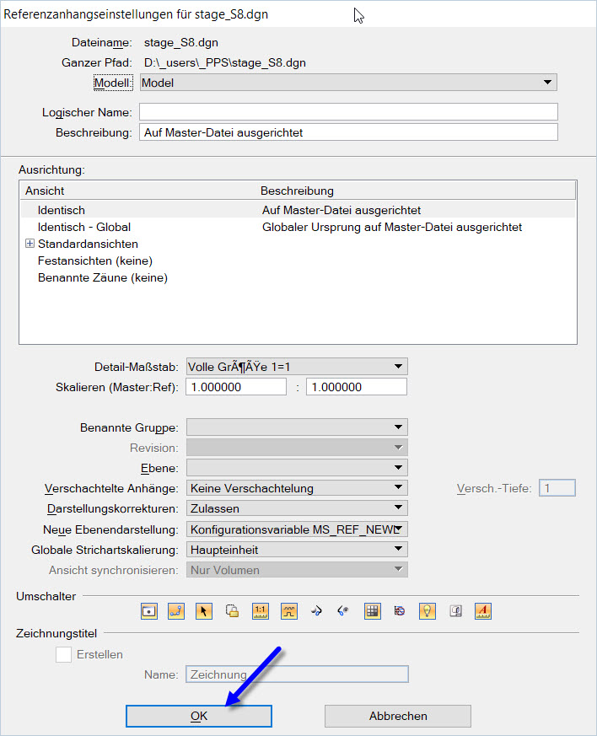Click the OK button

(x=199, y=716)
